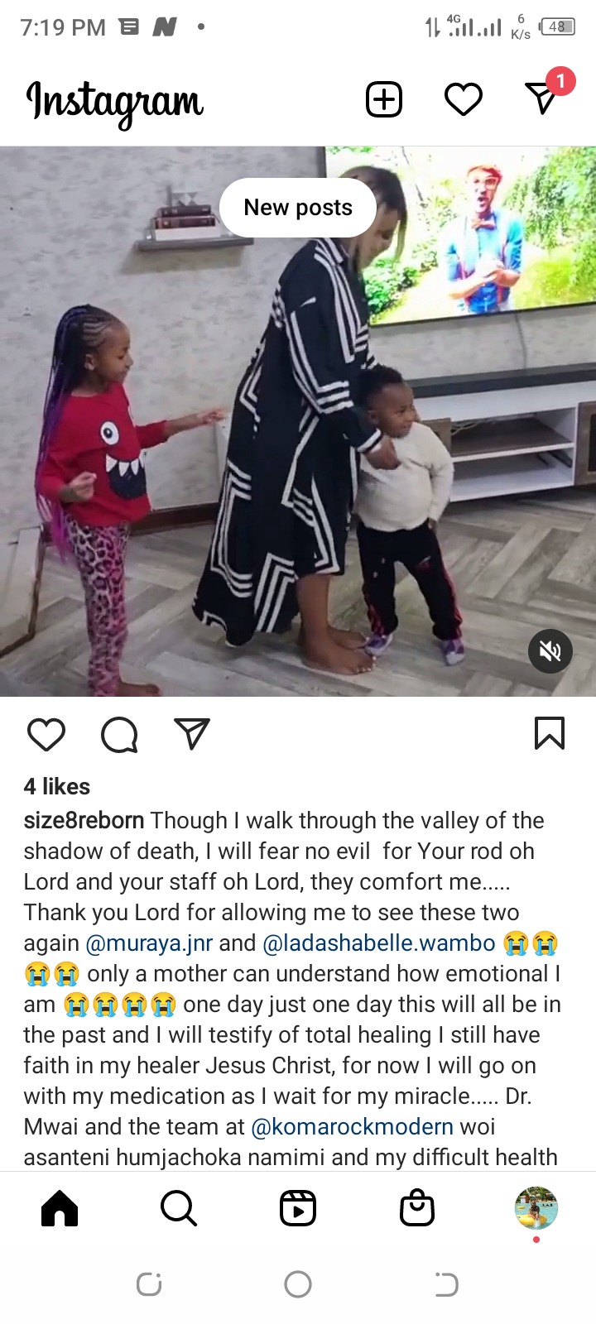Viewport: 596px width, 1324px height.
Task: Like the post with heart icon
Action: pyautogui.click(x=46, y=734)
